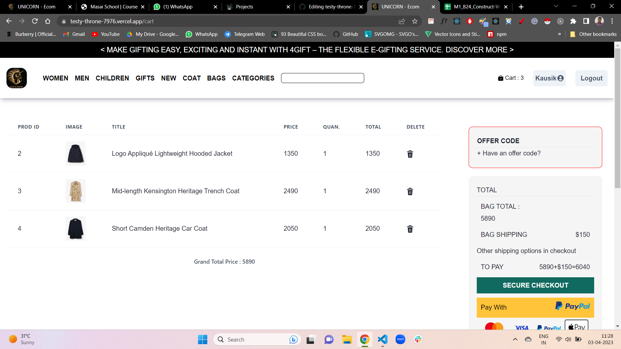The image size is (621, 349).
Task: Expand the Have an offer code section
Action: tap(509, 153)
